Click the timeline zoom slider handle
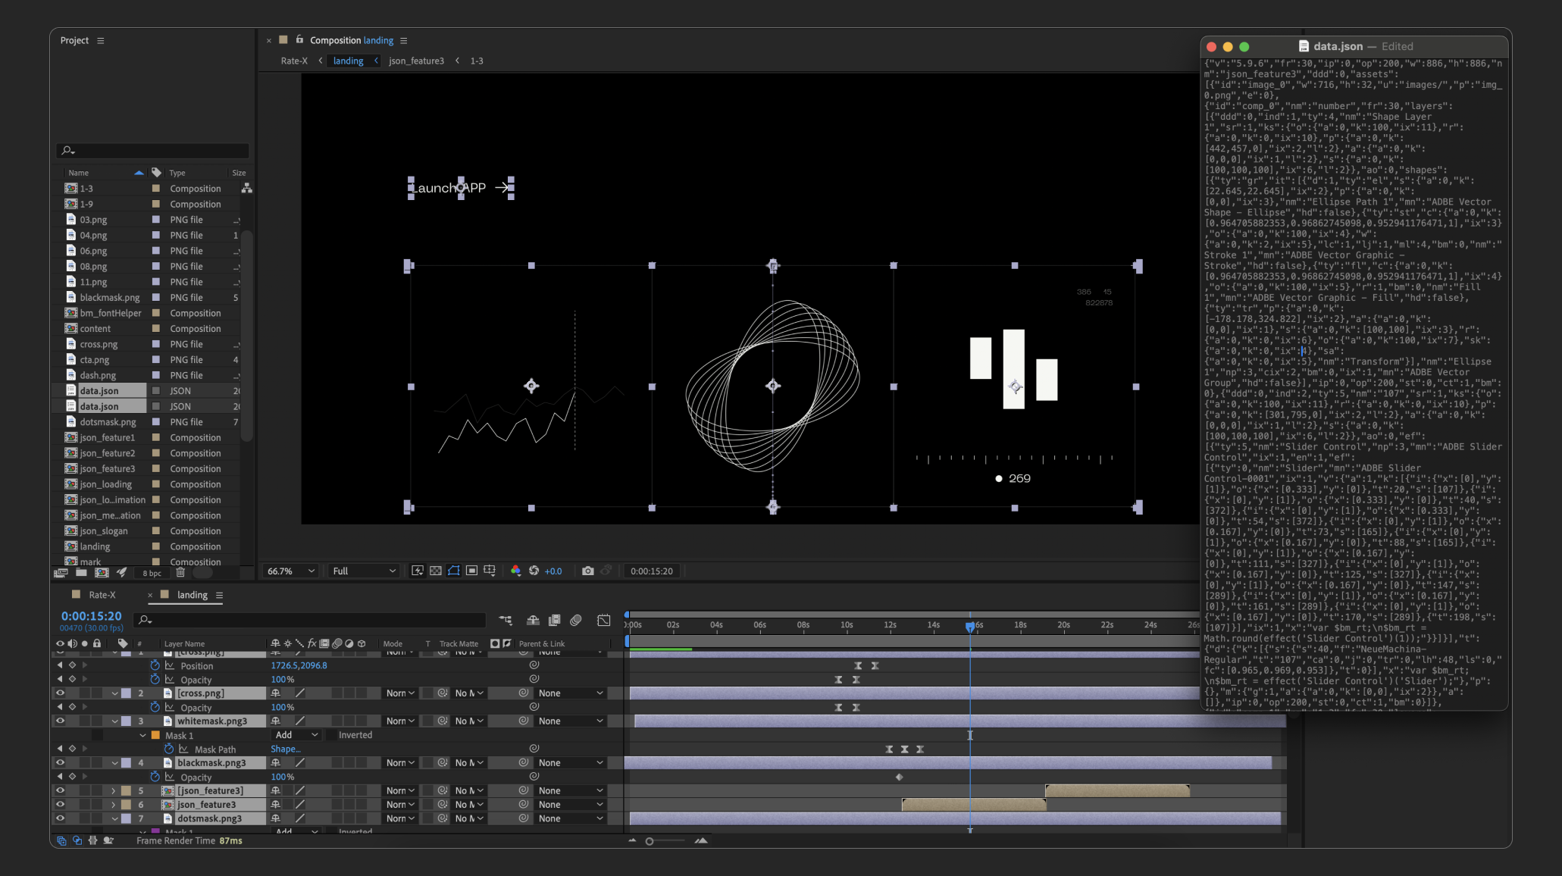This screenshot has width=1562, height=876. 650,841
